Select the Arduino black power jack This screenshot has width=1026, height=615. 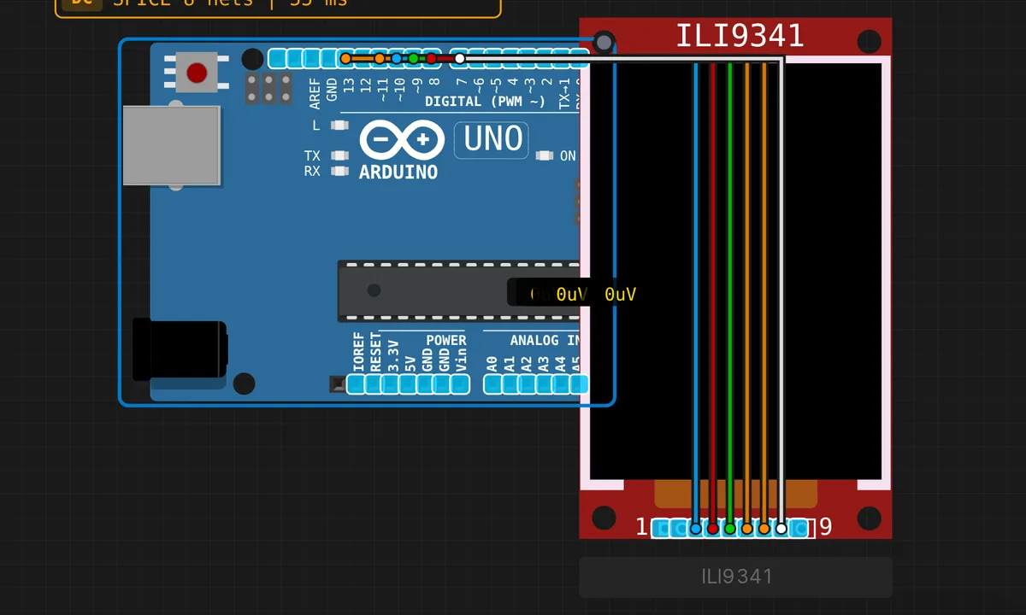[180, 348]
